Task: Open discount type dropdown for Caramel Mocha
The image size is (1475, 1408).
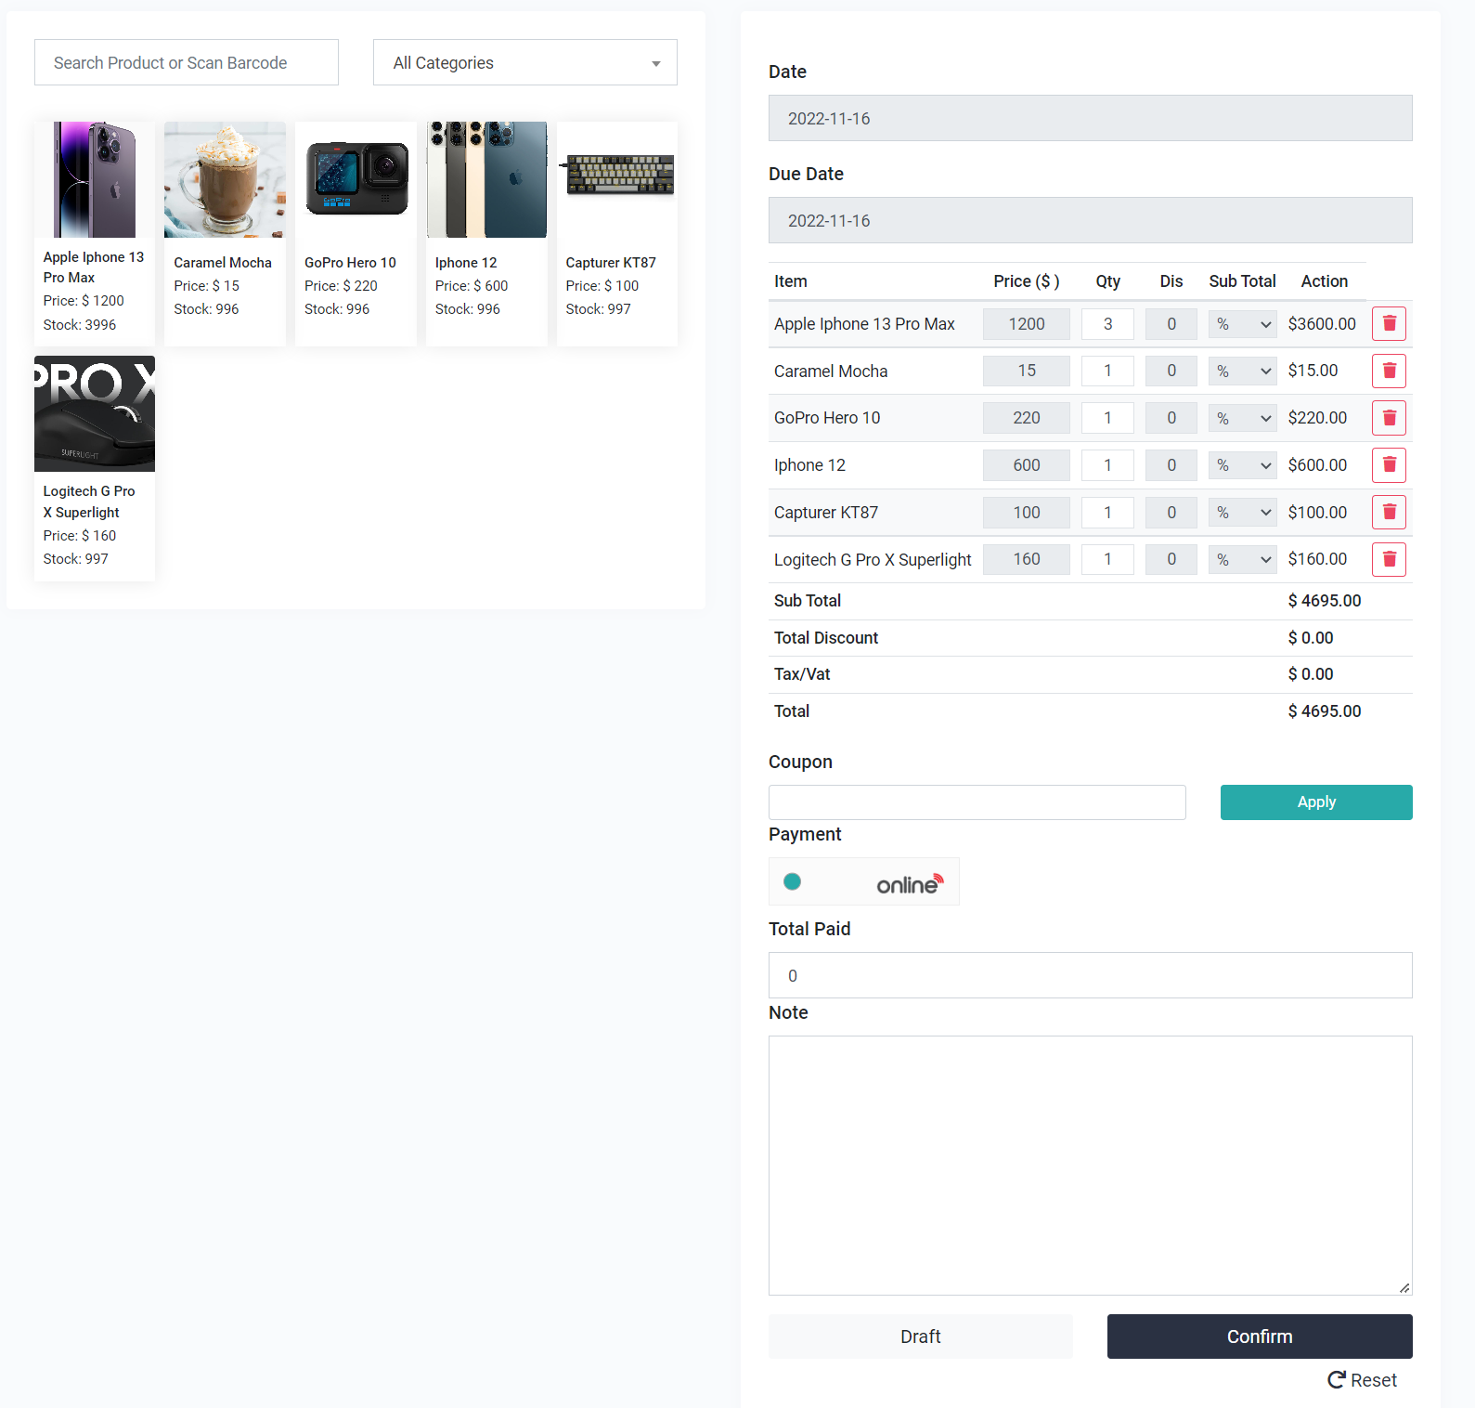Action: coord(1242,371)
